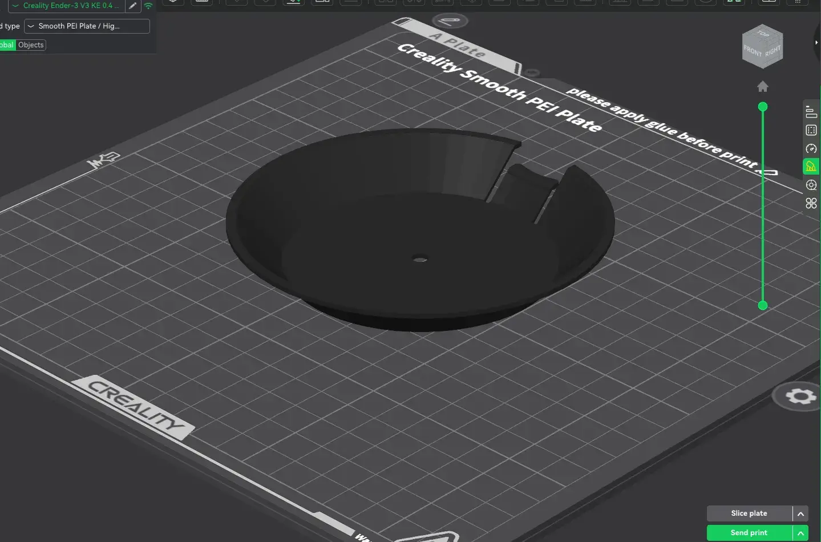Screen dimensions: 821x542
Task: Expand the Slice plate options arrow
Action: (800, 513)
